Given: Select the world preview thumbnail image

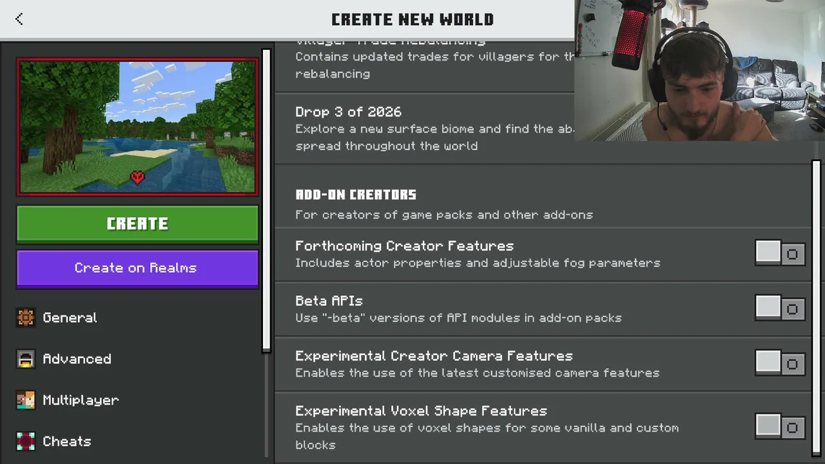Looking at the screenshot, I should pos(137,127).
